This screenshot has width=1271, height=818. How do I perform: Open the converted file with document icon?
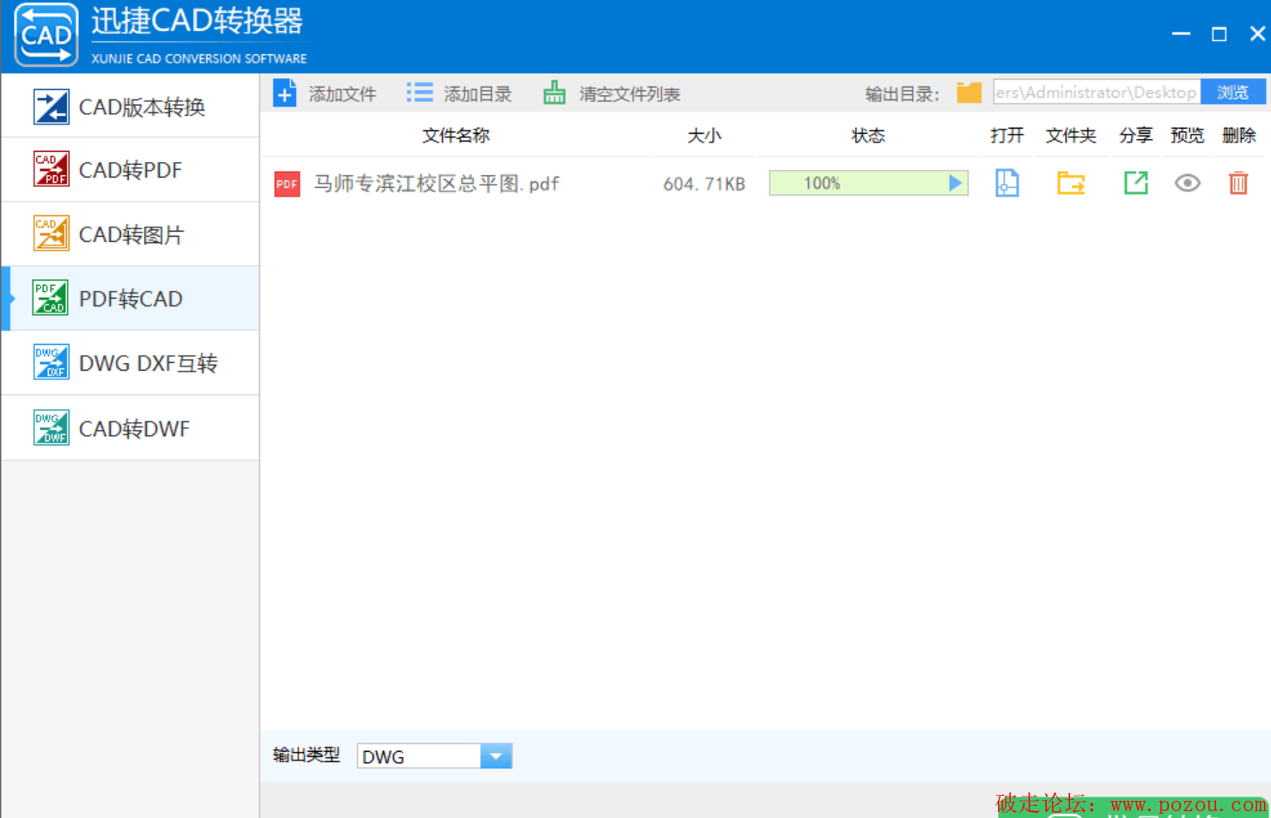click(x=1006, y=183)
